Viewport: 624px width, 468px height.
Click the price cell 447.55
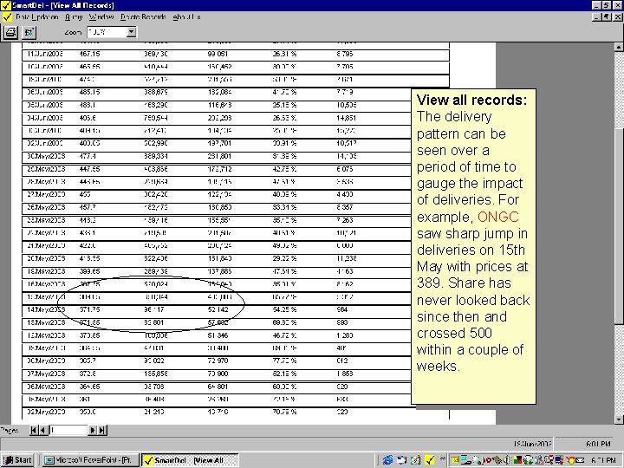89,169
